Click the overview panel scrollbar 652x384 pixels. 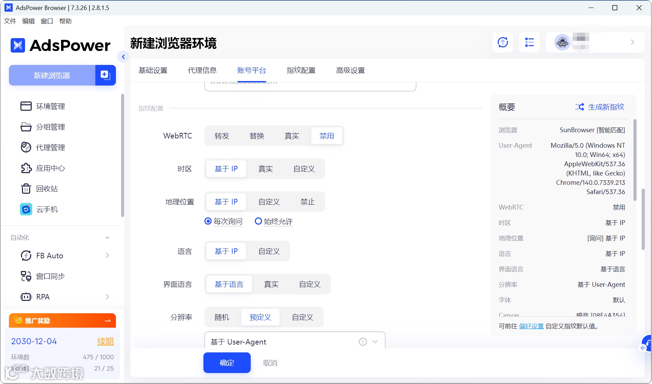coord(635,160)
